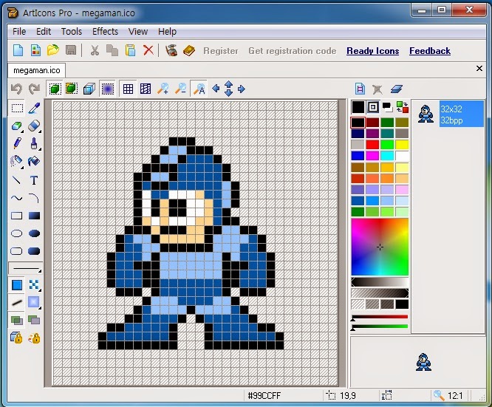Select the 32x32 32bpp image format
The height and width of the screenshot is (407, 492).
click(x=461, y=114)
